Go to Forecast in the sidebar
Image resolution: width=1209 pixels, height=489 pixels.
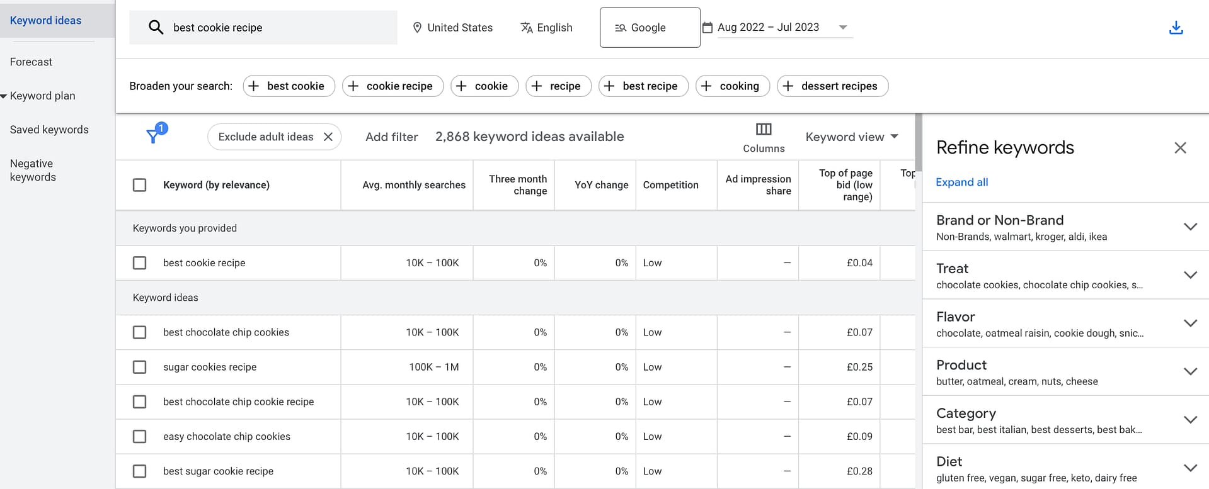point(31,62)
